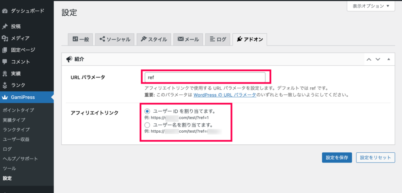Open the GamiPress sidebar menu

point(27,97)
